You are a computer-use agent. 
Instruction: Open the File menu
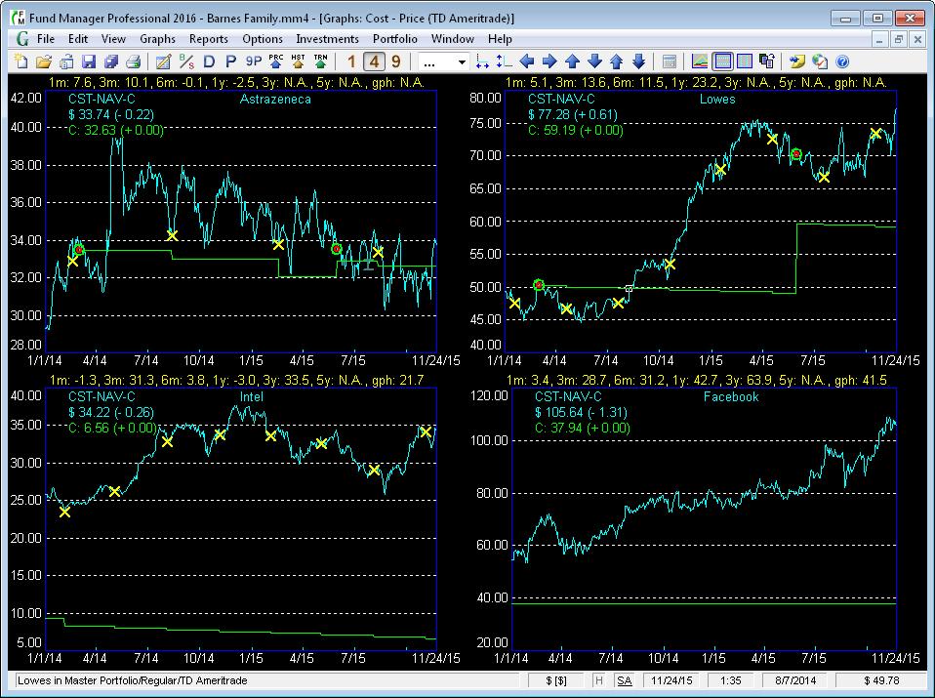tap(45, 39)
